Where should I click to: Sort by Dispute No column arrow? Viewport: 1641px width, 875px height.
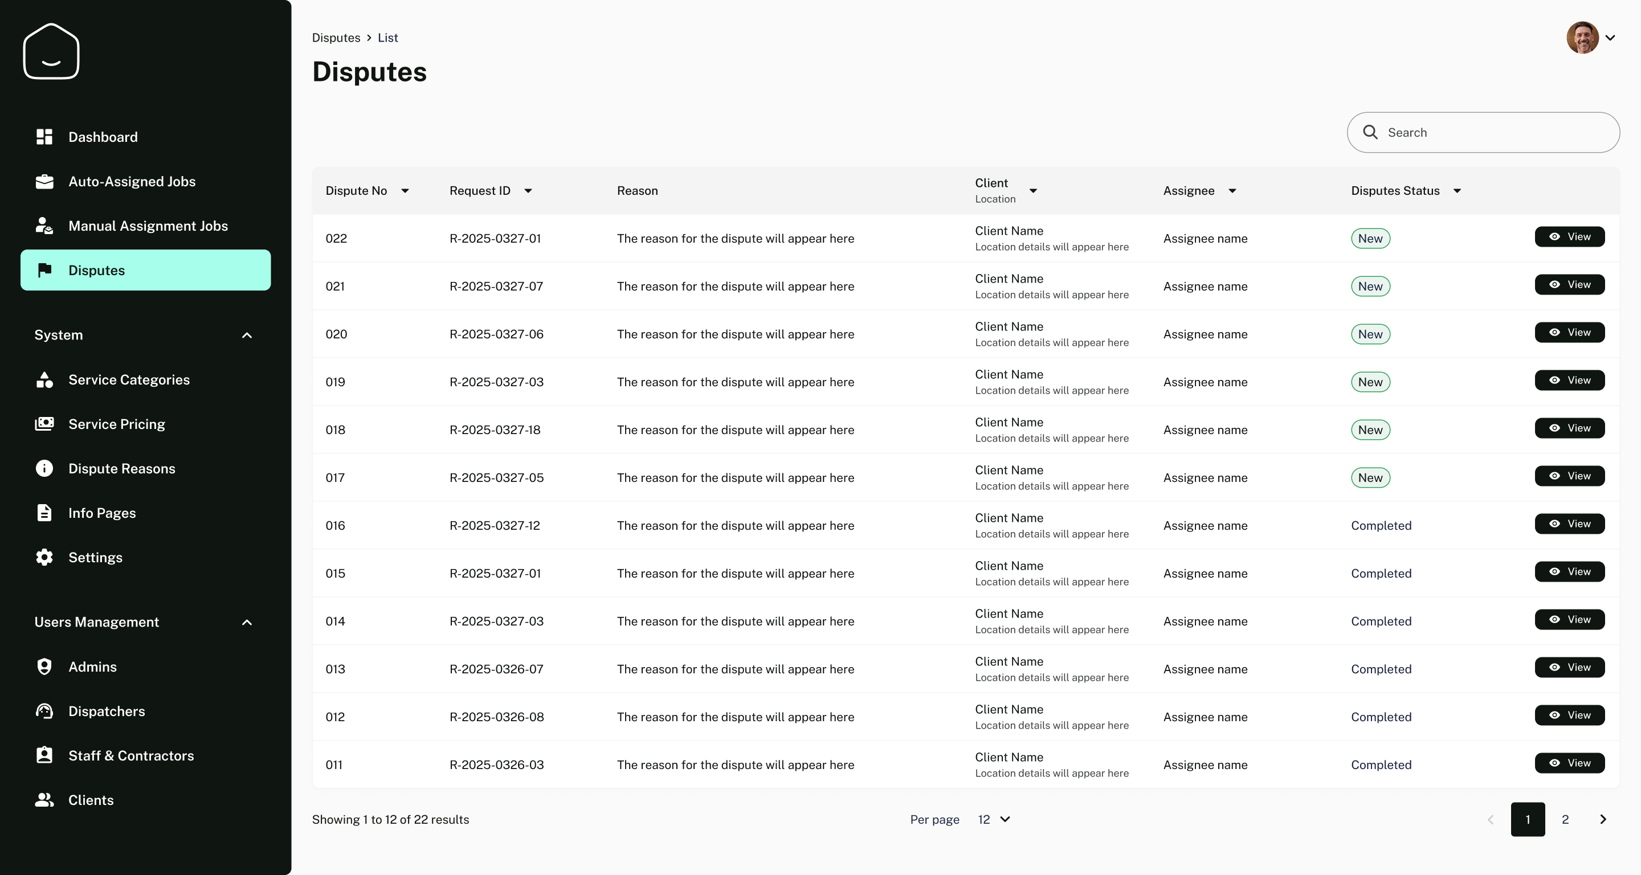[x=405, y=191]
